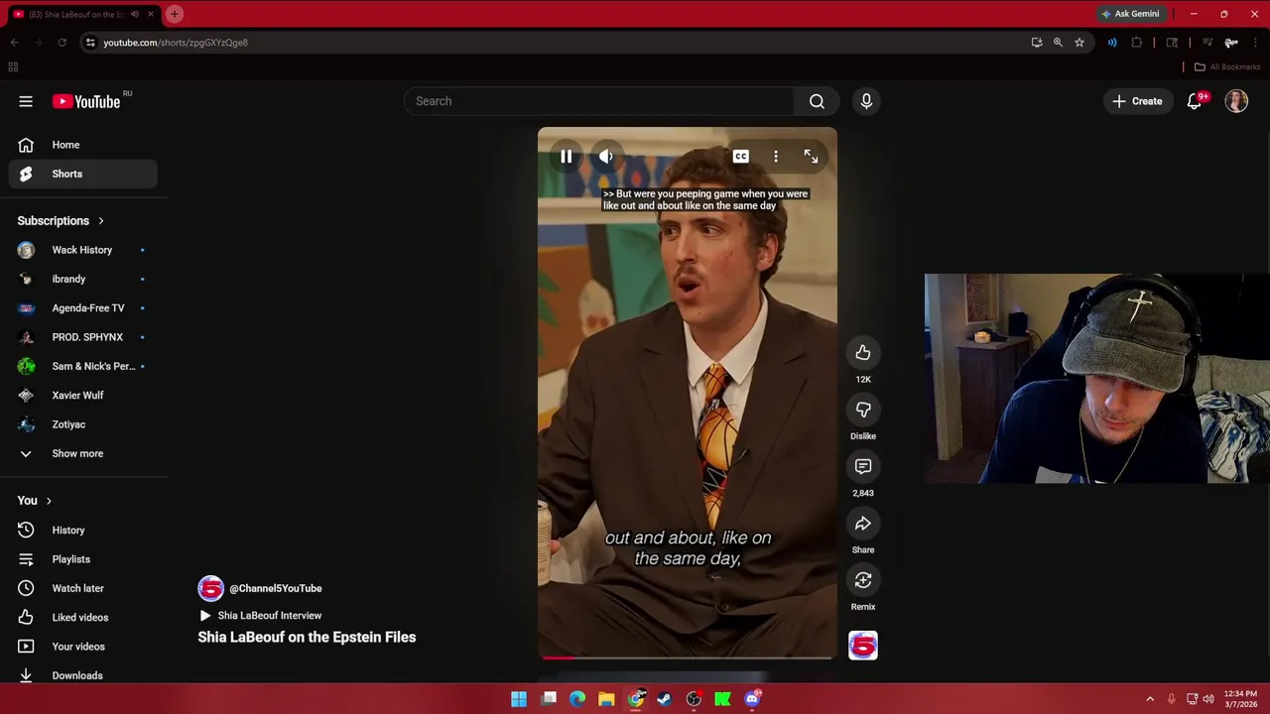The image size is (1270, 714).
Task: Share this Short
Action: click(863, 524)
